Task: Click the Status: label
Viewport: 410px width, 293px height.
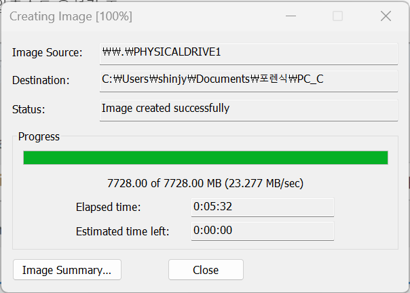Action: click(x=29, y=109)
